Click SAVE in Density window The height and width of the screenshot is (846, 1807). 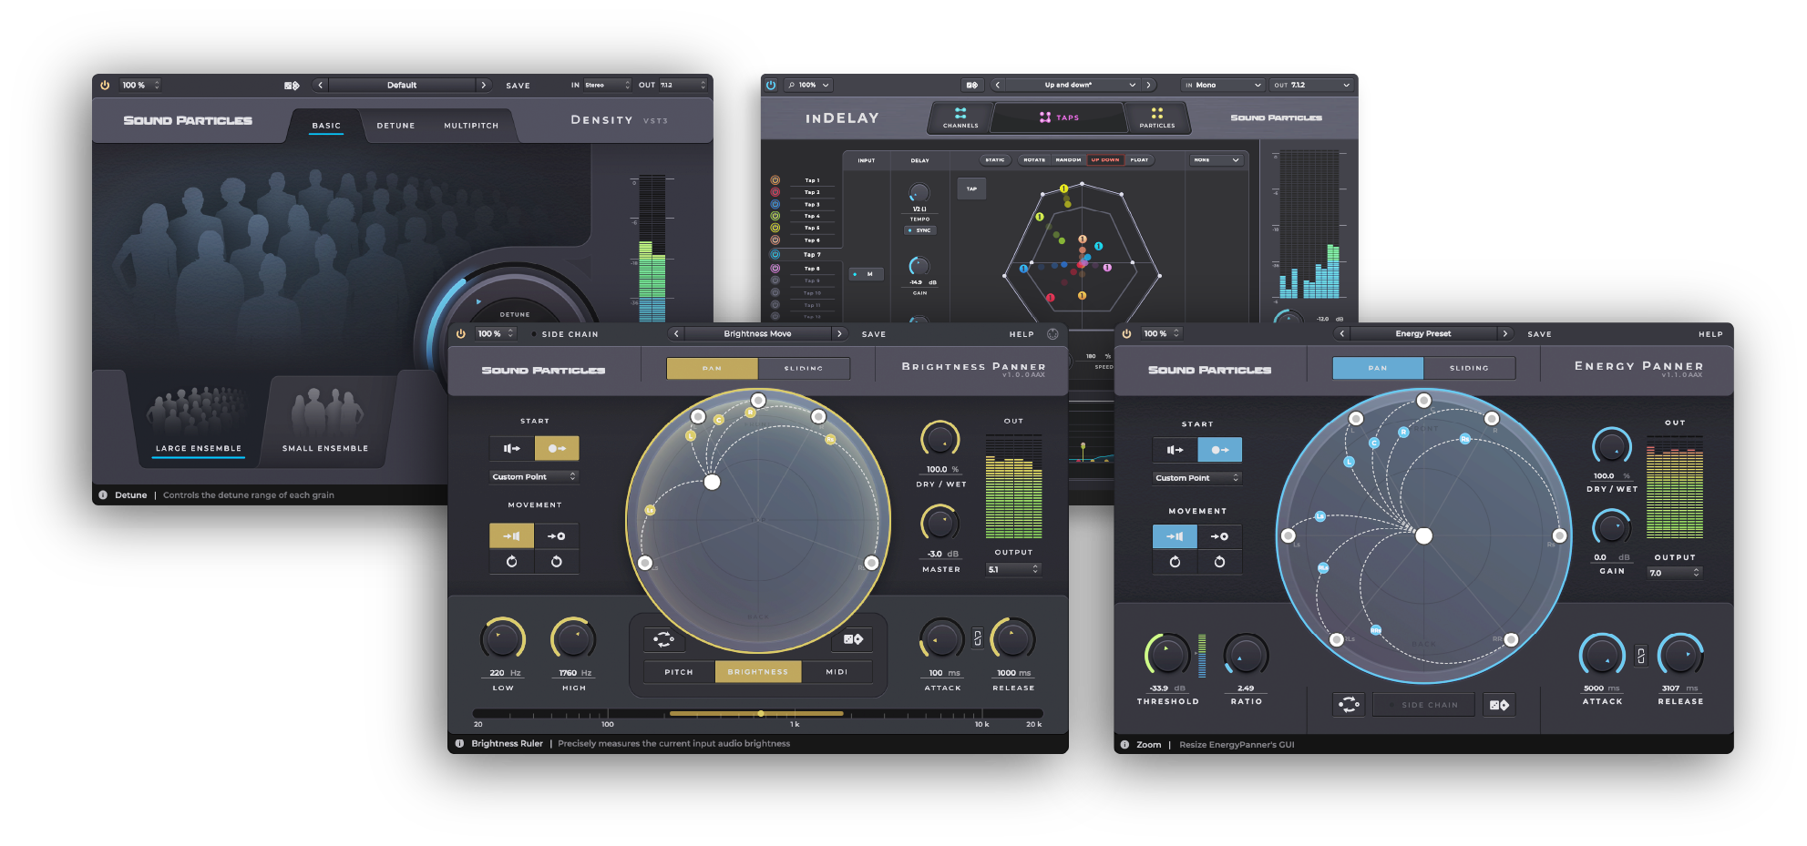click(x=518, y=86)
